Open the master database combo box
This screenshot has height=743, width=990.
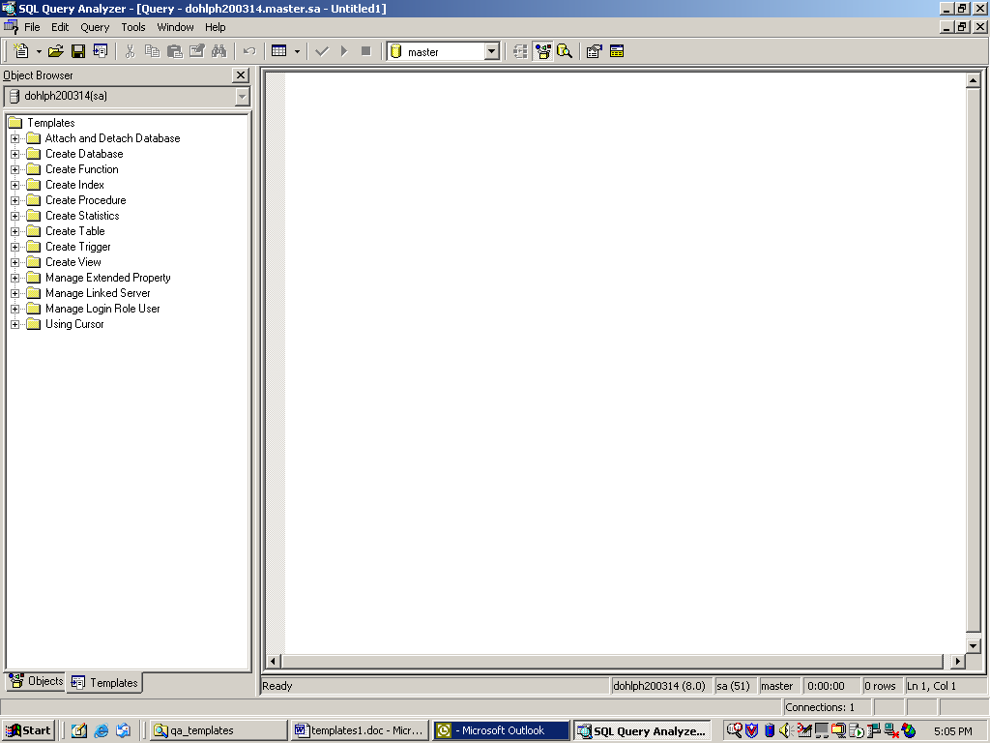pyautogui.click(x=492, y=52)
